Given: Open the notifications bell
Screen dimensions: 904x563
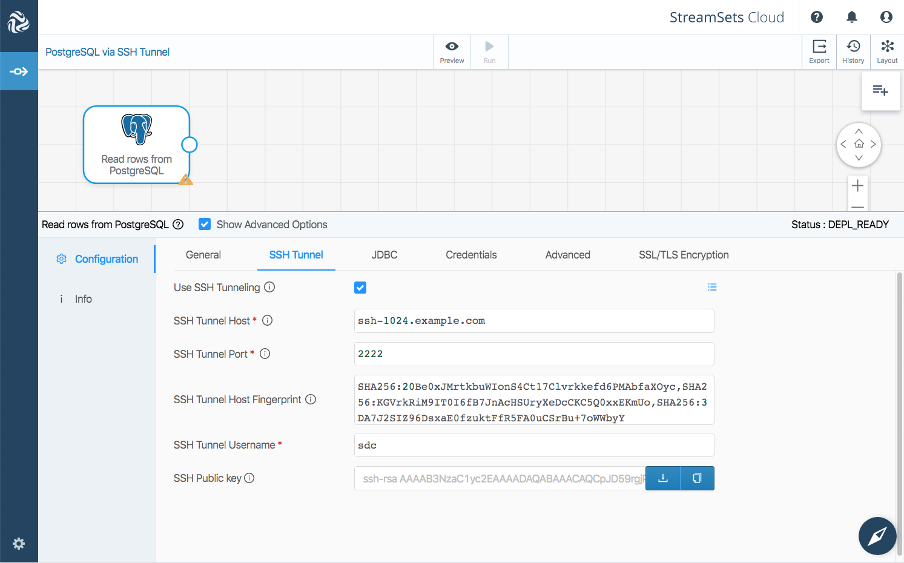Looking at the screenshot, I should click(852, 17).
